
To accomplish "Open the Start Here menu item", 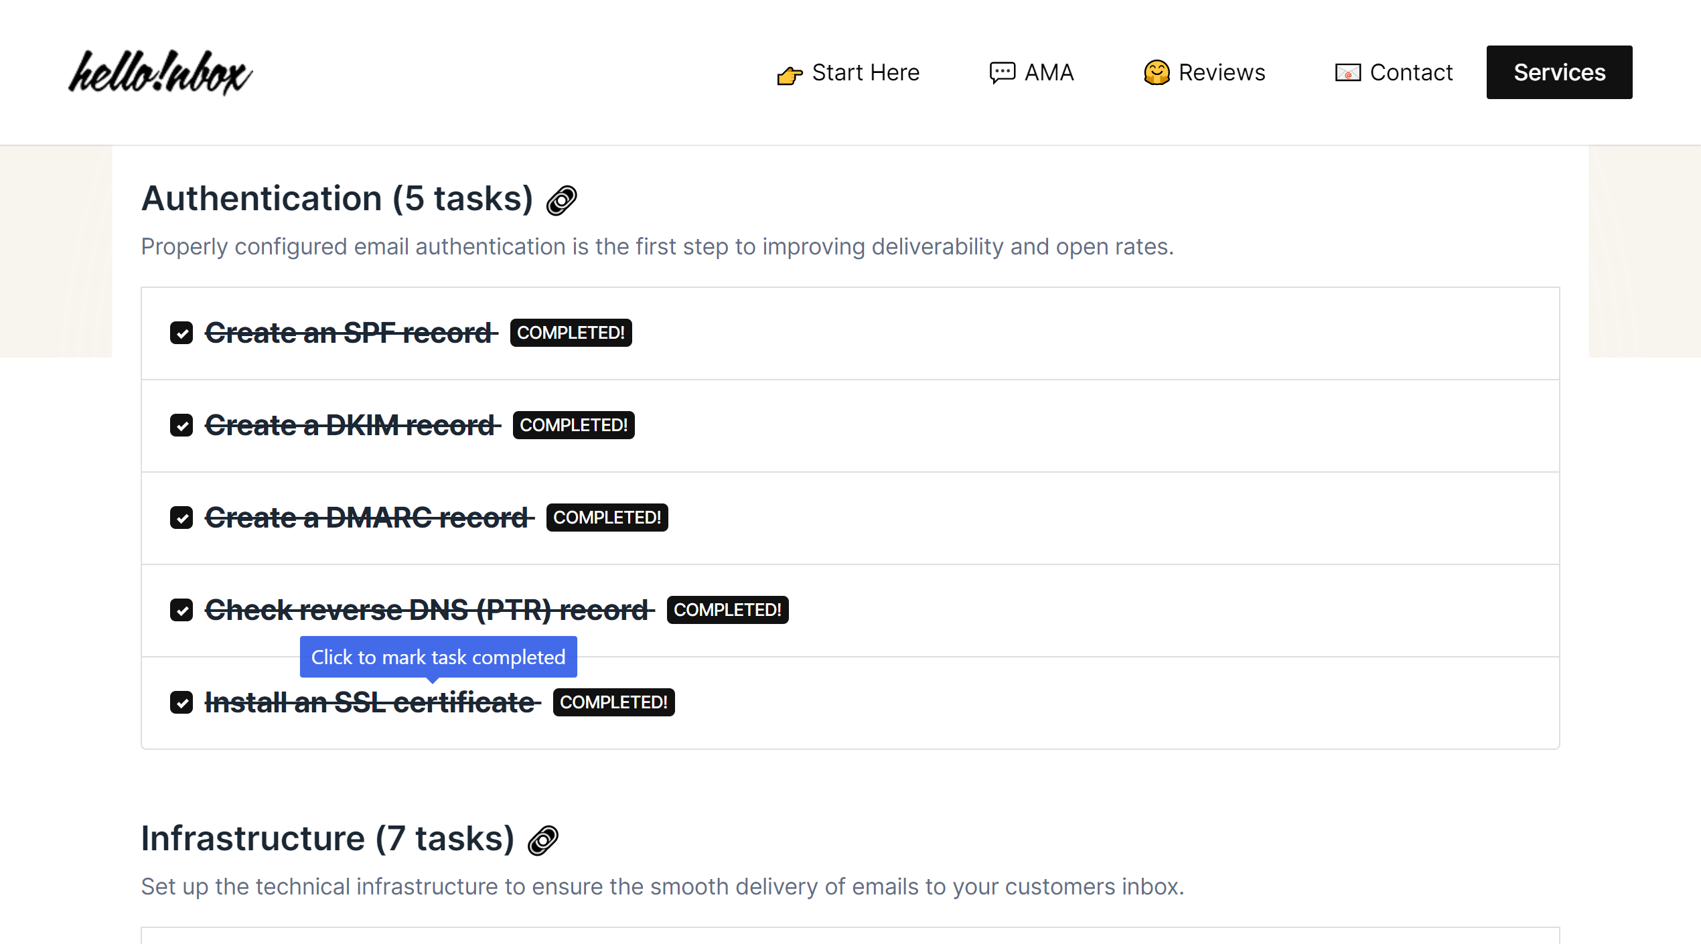I will [x=865, y=72].
